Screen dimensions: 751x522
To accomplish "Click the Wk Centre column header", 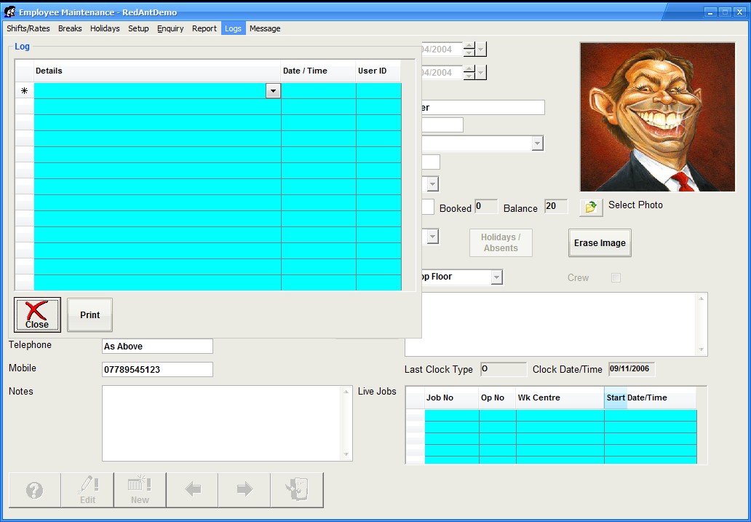I will point(559,398).
